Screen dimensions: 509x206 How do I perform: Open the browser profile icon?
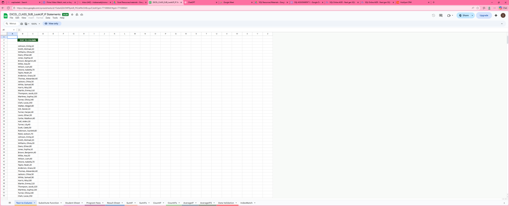(x=489, y=8)
